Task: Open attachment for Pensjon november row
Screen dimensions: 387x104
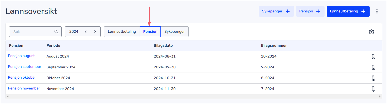Action: click(x=373, y=89)
